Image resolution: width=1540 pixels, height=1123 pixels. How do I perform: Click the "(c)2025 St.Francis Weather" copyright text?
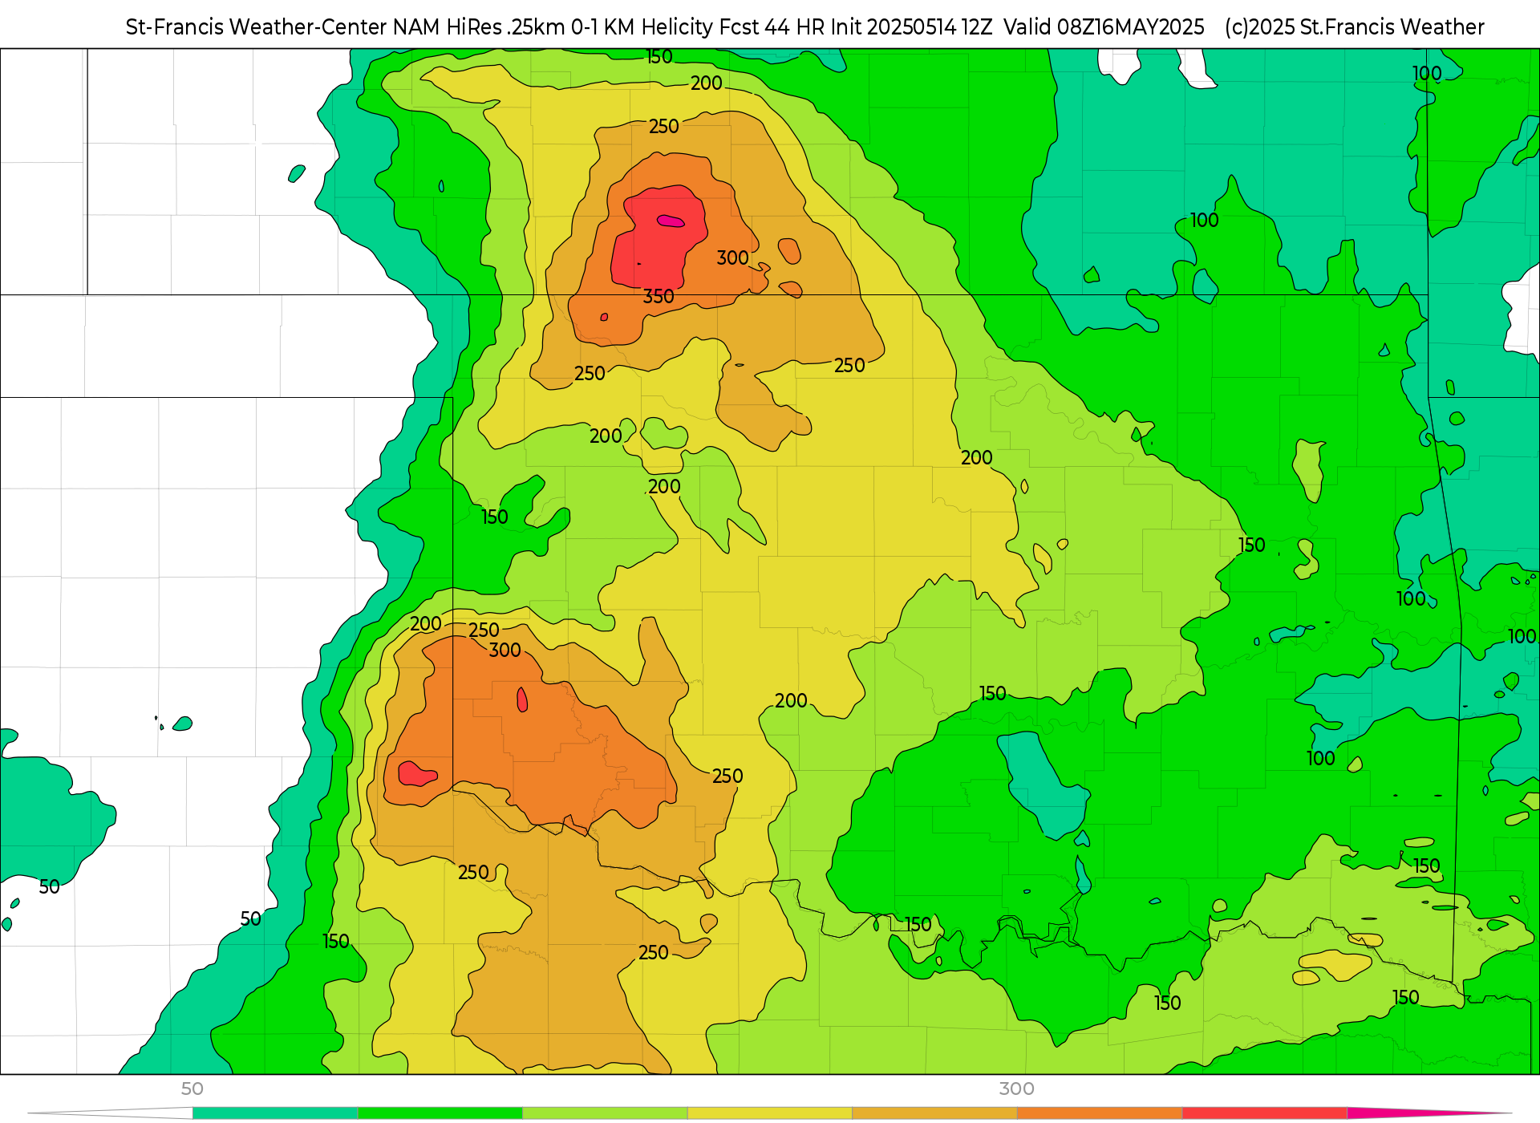1354,27
